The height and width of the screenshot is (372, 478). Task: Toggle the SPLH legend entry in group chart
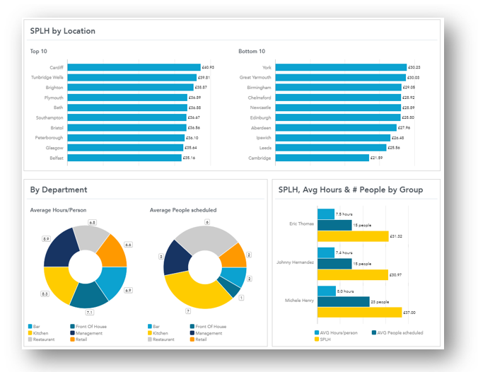point(317,338)
